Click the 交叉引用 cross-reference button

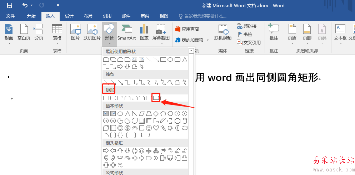coord(249,42)
